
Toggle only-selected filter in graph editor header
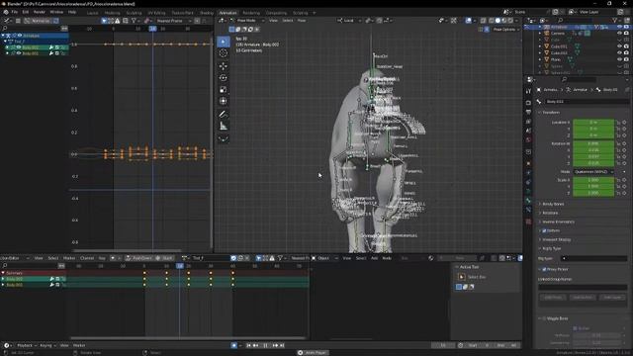pyautogui.click(x=104, y=21)
